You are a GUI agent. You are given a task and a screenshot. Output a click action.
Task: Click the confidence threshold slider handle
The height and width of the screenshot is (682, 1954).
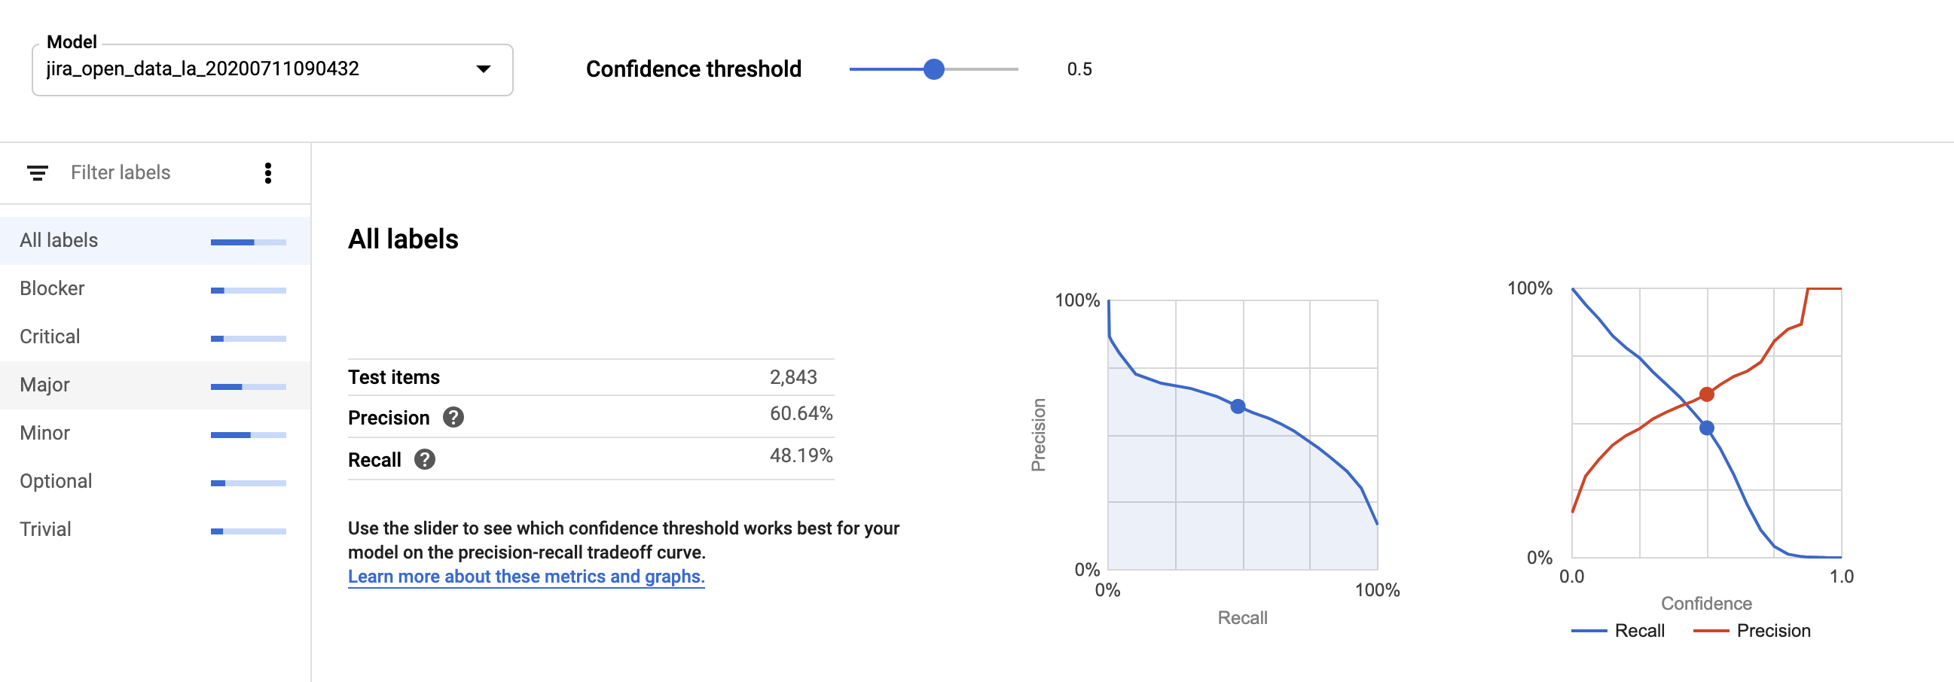pyautogui.click(x=936, y=69)
